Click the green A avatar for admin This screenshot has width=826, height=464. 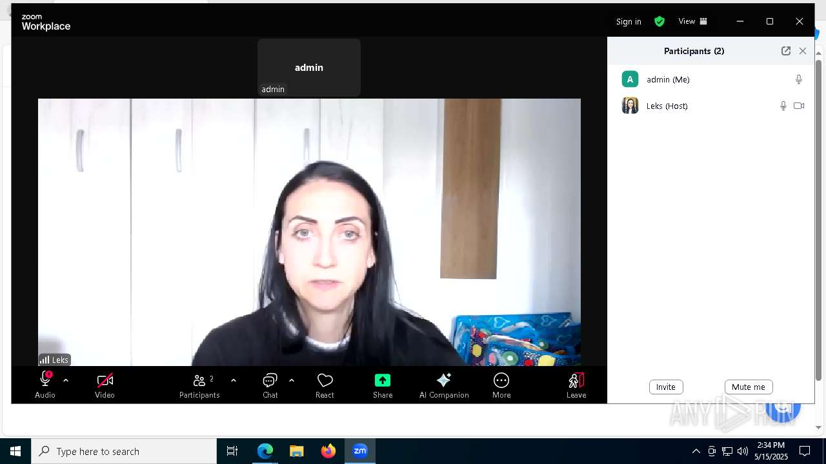tap(630, 79)
